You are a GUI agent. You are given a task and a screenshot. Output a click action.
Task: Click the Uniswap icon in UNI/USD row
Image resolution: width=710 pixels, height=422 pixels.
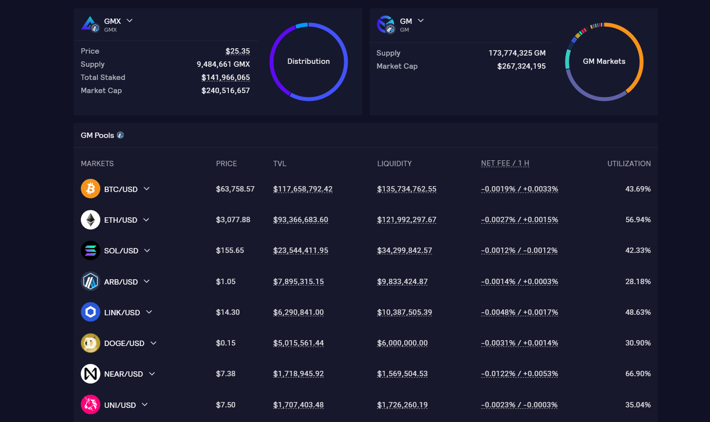[x=91, y=404]
